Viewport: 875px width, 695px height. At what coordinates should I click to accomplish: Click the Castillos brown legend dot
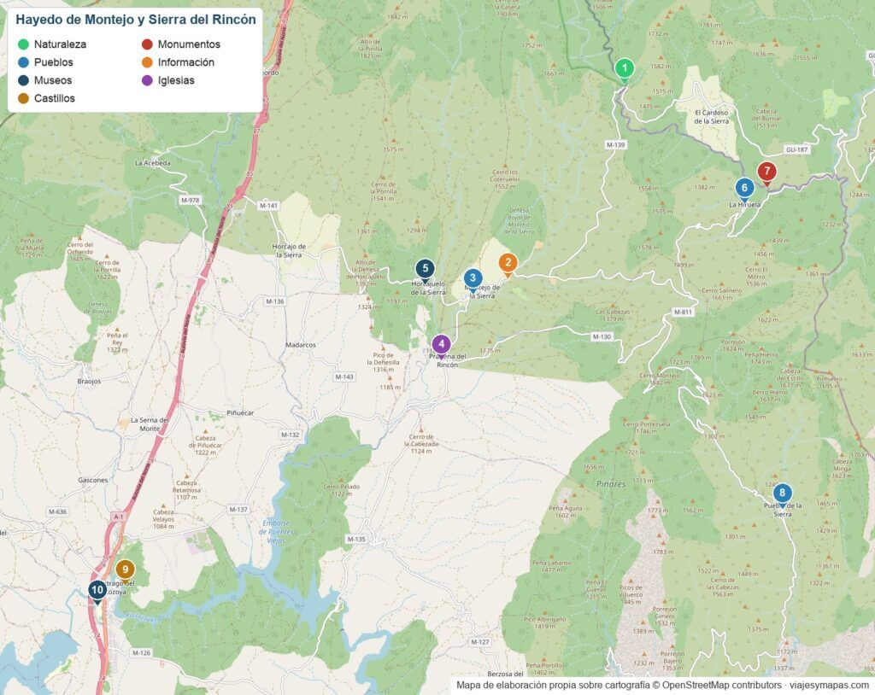[23, 98]
